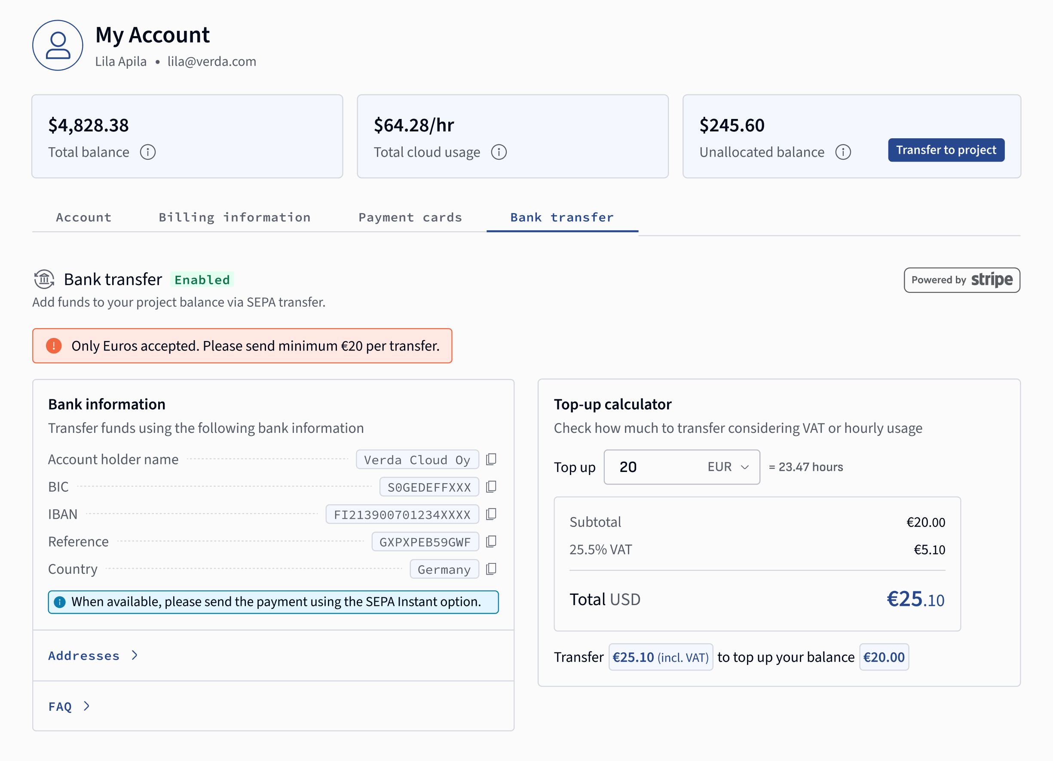This screenshot has width=1053, height=761.
Task: Show info about Total balance
Action: coord(148,152)
